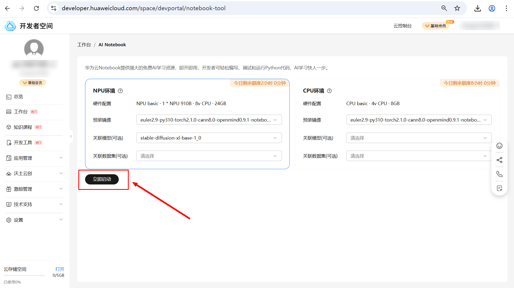This screenshot has width=514, height=288.
Task: Click the browser forward arrow
Action: click(x=22, y=8)
